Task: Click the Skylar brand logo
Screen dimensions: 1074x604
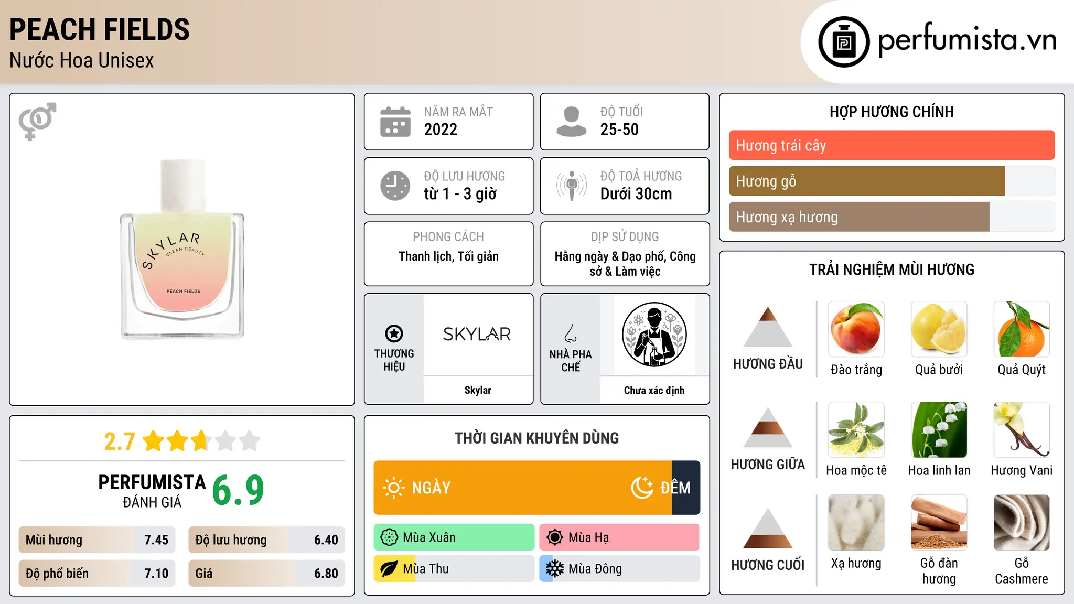Action: tap(477, 334)
